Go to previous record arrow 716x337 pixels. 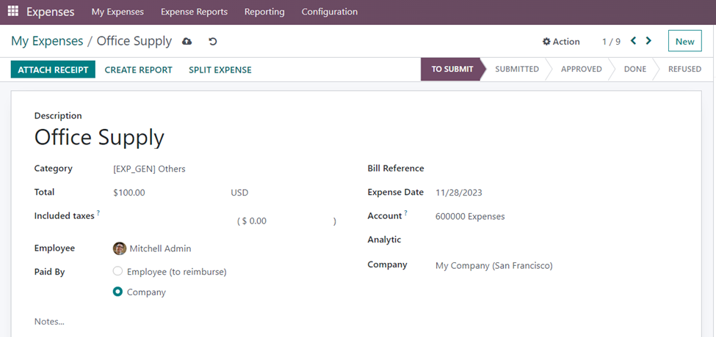(x=634, y=41)
